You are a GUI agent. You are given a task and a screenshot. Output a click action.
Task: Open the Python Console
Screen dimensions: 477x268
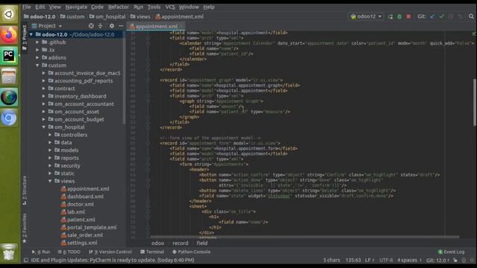(192, 252)
